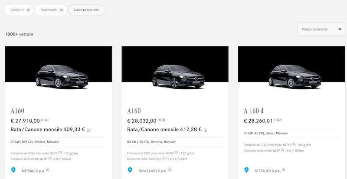
Task: Click the location pin next to STEFAUTO S.p.A.
Action: (246, 170)
